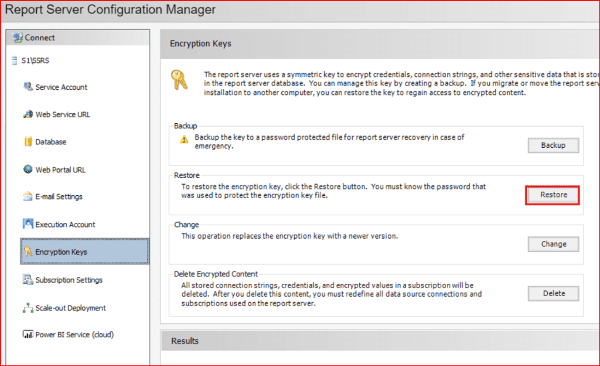Click the Power BI Service chart icon
The image size is (600, 366).
coord(28,335)
